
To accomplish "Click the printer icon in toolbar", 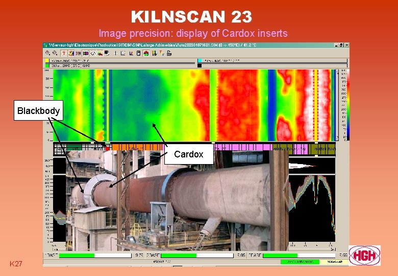I will coord(169,53).
